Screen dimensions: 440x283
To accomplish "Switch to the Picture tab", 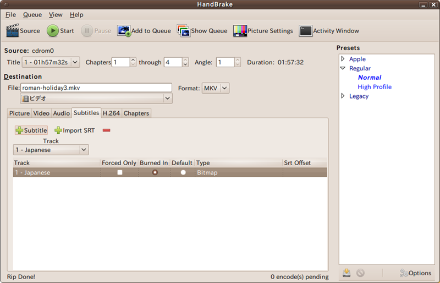I will point(19,113).
